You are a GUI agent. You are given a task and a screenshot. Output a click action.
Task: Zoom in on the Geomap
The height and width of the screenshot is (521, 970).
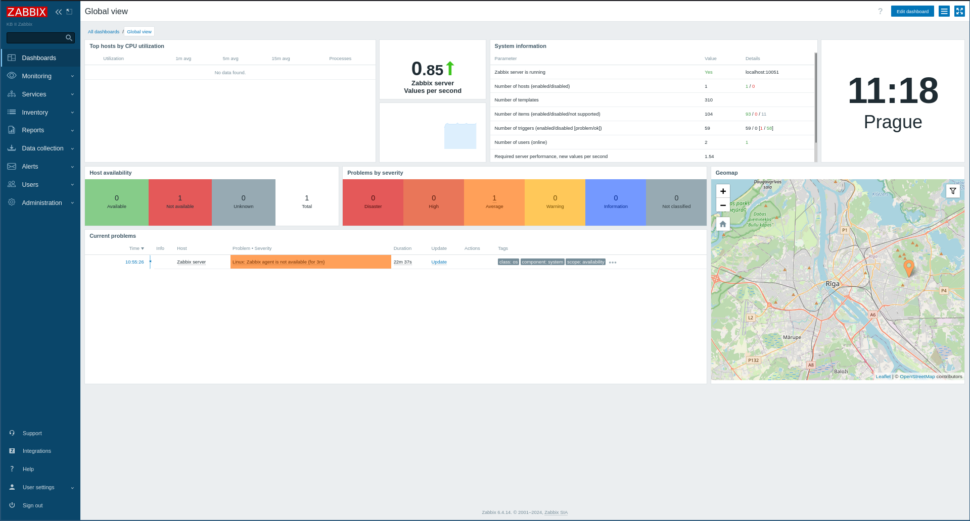(x=723, y=191)
